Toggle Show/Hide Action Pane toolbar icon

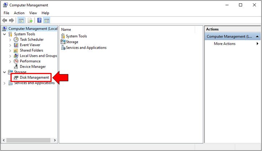(47, 21)
